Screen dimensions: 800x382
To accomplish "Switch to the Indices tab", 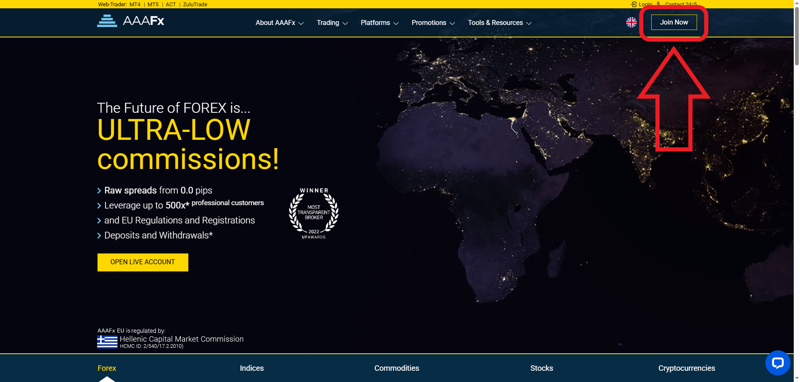I will click(252, 368).
